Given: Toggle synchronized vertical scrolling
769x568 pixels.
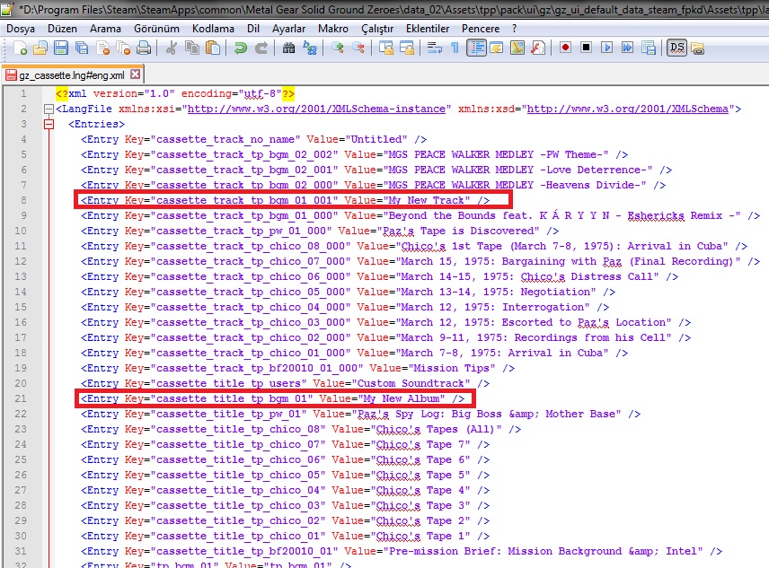Looking at the screenshot, I should (x=386, y=48).
